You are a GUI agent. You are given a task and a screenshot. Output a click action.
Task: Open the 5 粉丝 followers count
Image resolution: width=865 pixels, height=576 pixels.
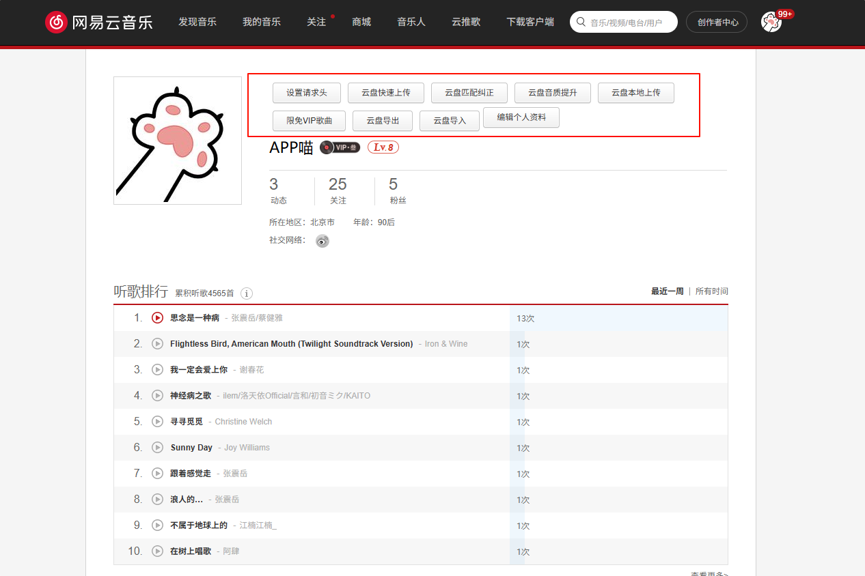pos(398,191)
